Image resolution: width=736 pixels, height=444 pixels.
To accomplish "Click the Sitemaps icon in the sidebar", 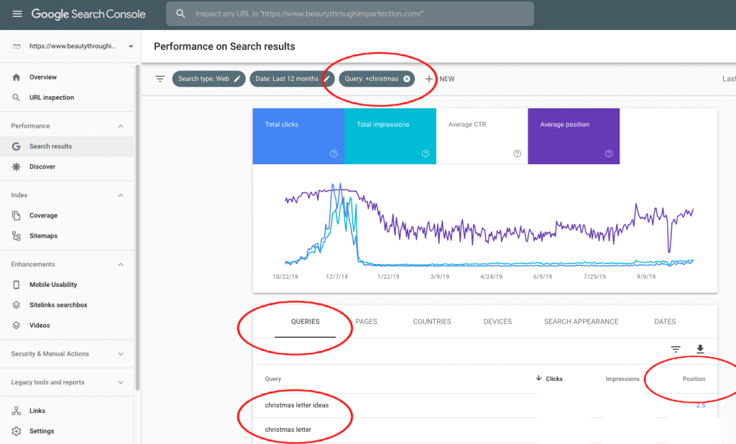I will tap(16, 235).
